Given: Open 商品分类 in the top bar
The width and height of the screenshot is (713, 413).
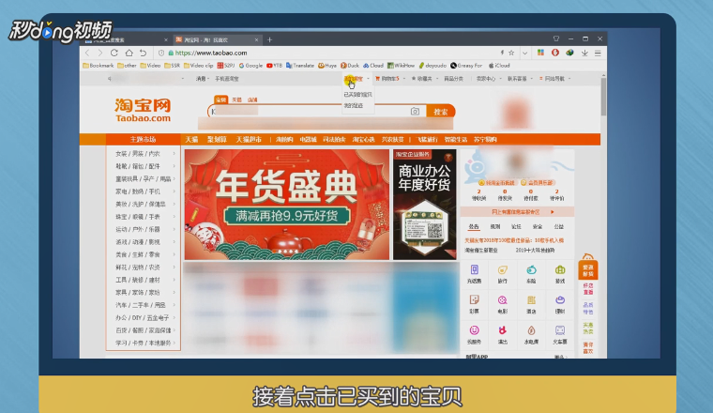Looking at the screenshot, I should click(453, 79).
